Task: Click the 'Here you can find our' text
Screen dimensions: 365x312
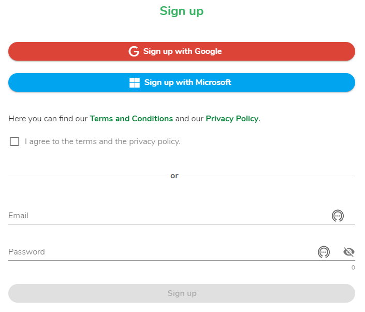Action: coord(48,119)
